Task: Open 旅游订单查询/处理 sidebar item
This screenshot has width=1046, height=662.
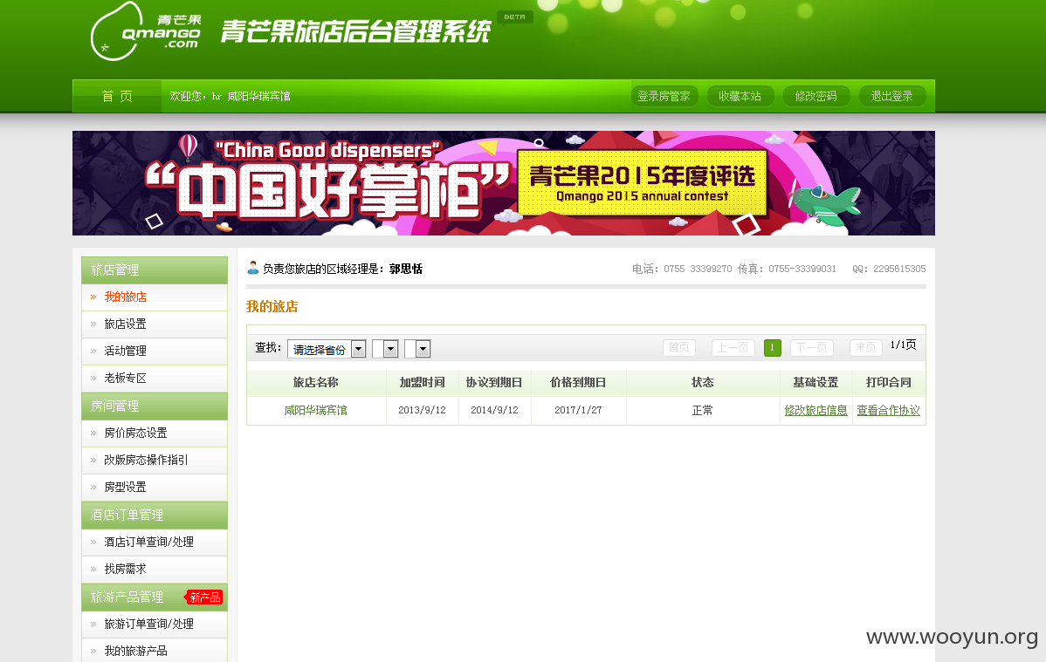Action: (x=154, y=624)
